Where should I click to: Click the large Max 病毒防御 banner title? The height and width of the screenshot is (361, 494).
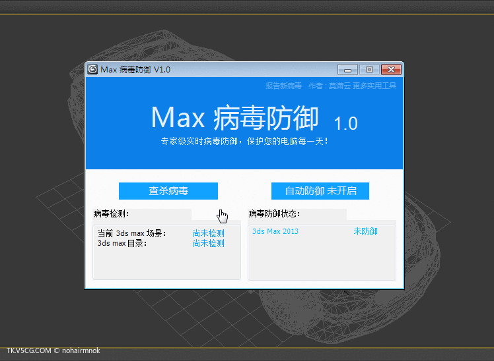pyautogui.click(x=235, y=118)
